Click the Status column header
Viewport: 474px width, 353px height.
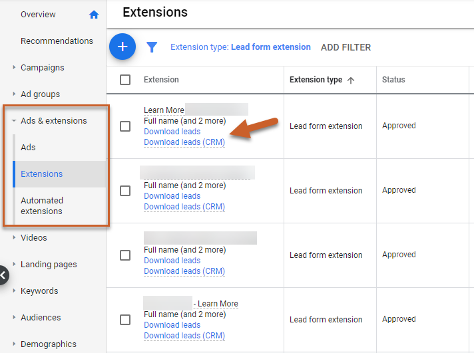point(393,80)
